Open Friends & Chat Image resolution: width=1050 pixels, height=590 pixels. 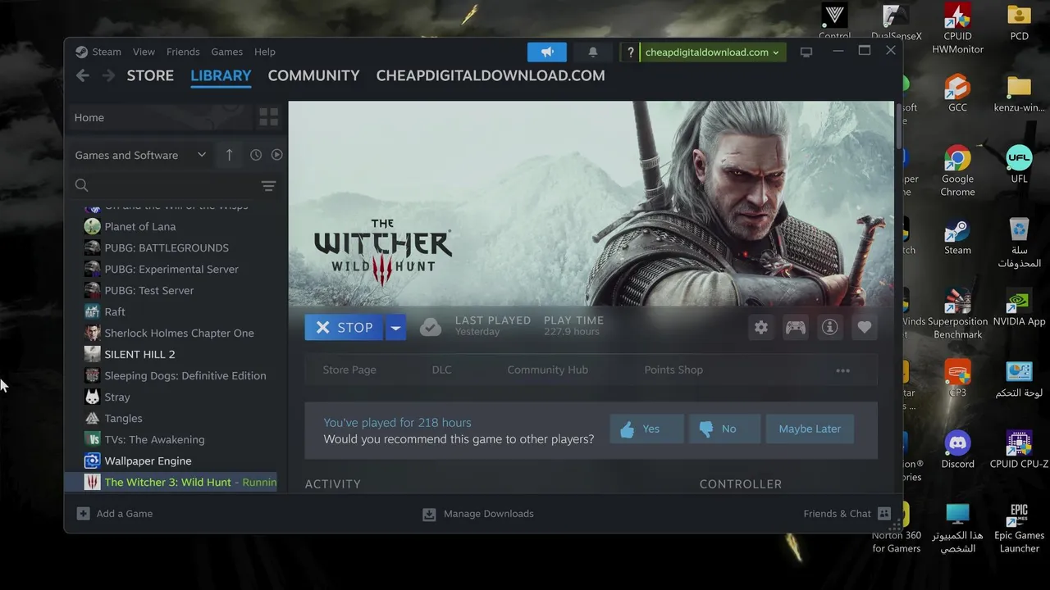click(847, 514)
